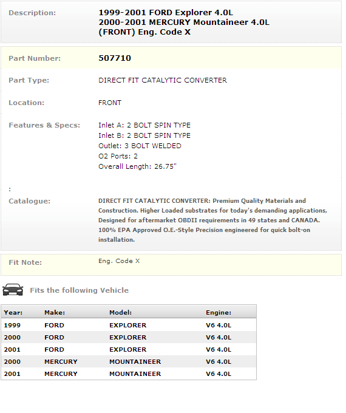Click the Overall Length 26.75" spec
This screenshot has width=346, height=413.
pyautogui.click(x=137, y=166)
